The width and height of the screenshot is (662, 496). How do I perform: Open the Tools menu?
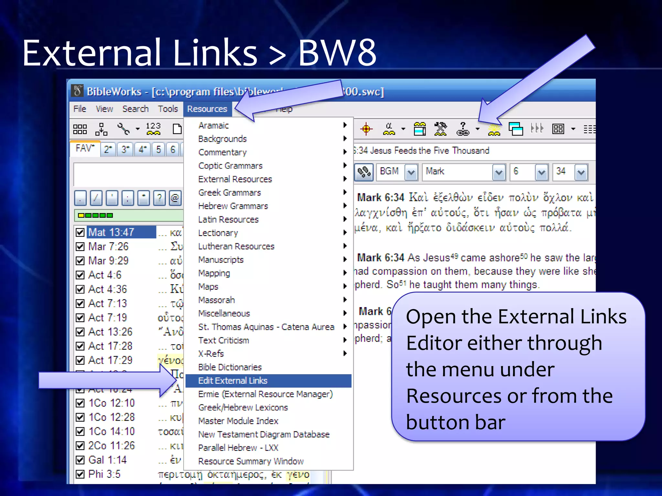tap(168, 109)
